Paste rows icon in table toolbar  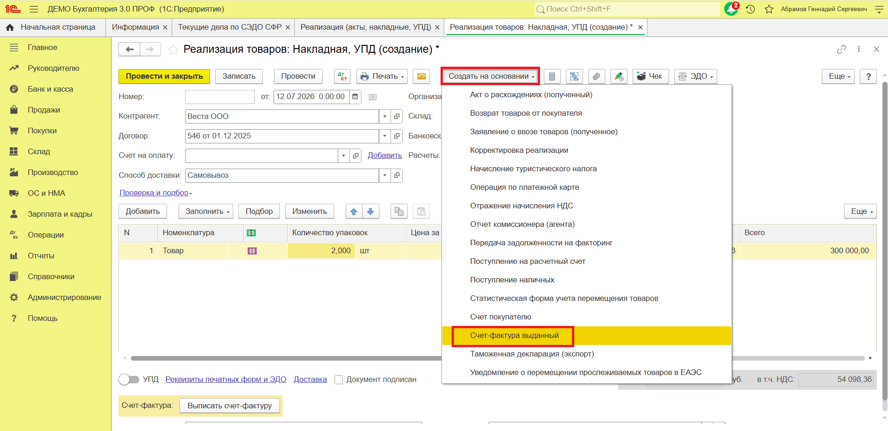(422, 212)
